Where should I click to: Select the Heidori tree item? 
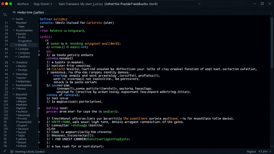(x=21, y=108)
